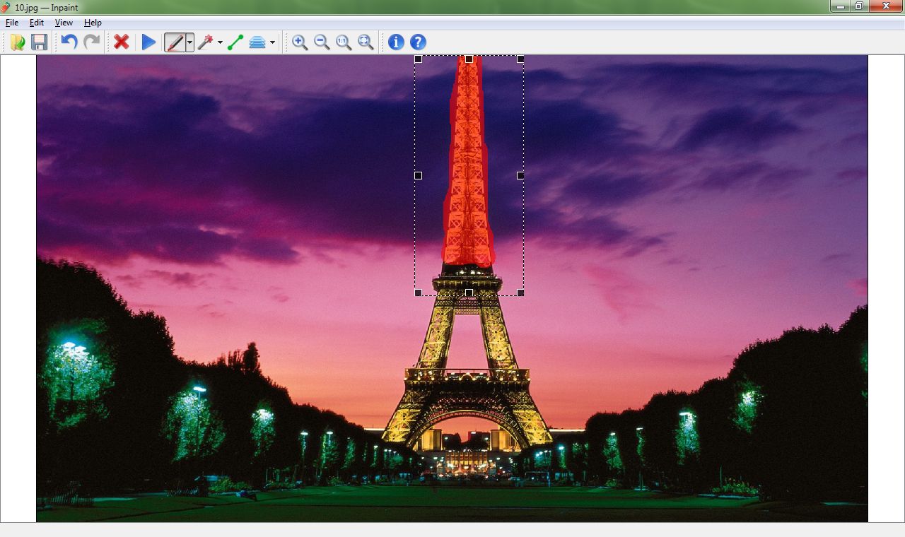Image resolution: width=905 pixels, height=537 pixels.
Task: Click the bottom-left selection handle
Action: 418,293
